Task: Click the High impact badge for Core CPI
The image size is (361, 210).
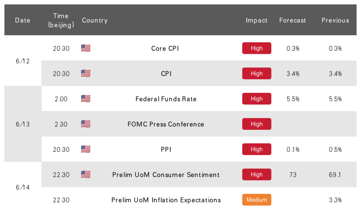Action: (x=257, y=48)
